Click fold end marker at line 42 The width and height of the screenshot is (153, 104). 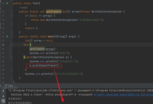pos(12,78)
